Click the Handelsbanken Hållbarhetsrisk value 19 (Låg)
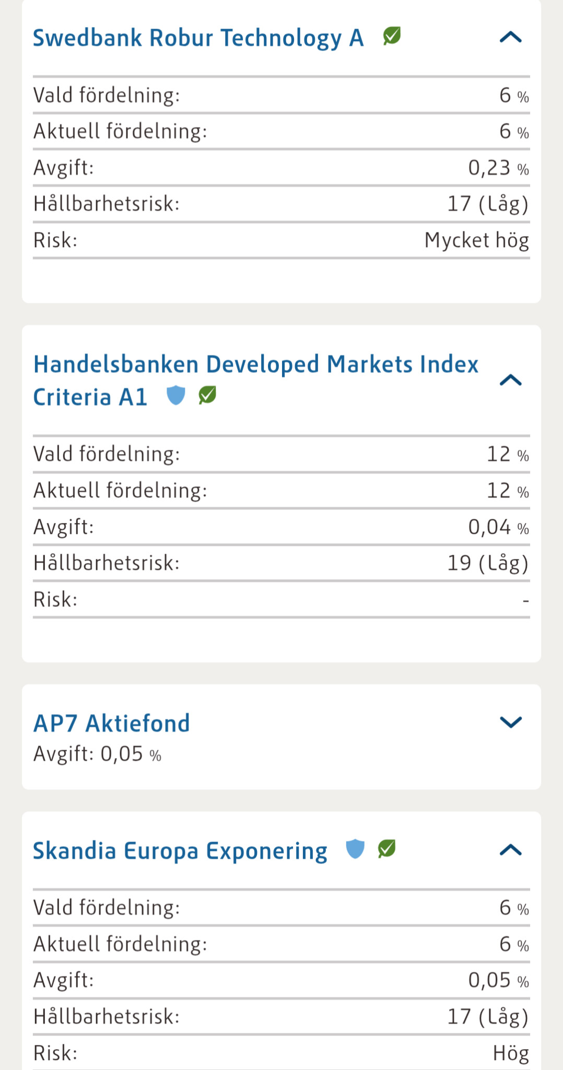This screenshot has width=563, height=1070. pyautogui.click(x=488, y=563)
